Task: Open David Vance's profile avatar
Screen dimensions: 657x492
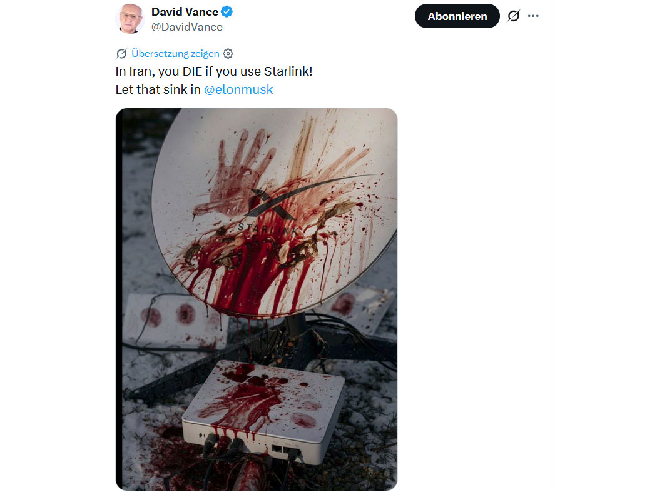Action: [130, 18]
